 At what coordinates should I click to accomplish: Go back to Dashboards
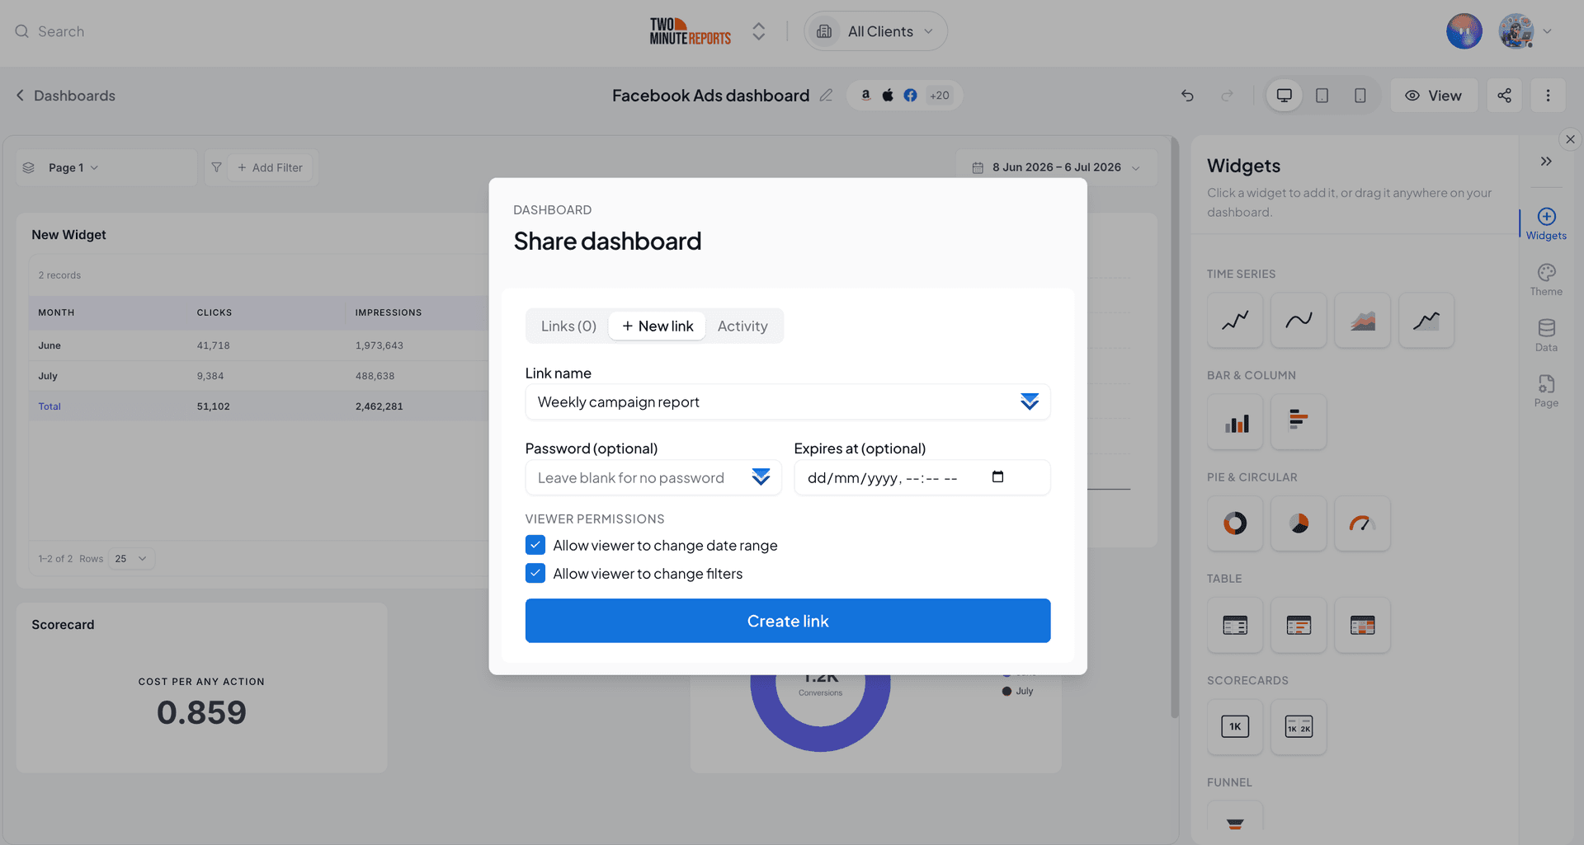pyautogui.click(x=65, y=96)
